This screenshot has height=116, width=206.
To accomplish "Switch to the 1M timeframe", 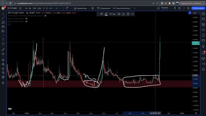I will tap(26, 8).
